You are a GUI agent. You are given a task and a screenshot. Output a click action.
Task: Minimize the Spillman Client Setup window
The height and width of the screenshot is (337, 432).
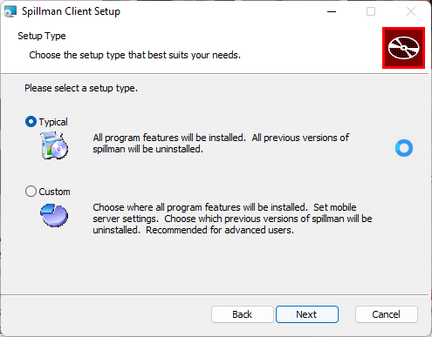[x=332, y=11]
